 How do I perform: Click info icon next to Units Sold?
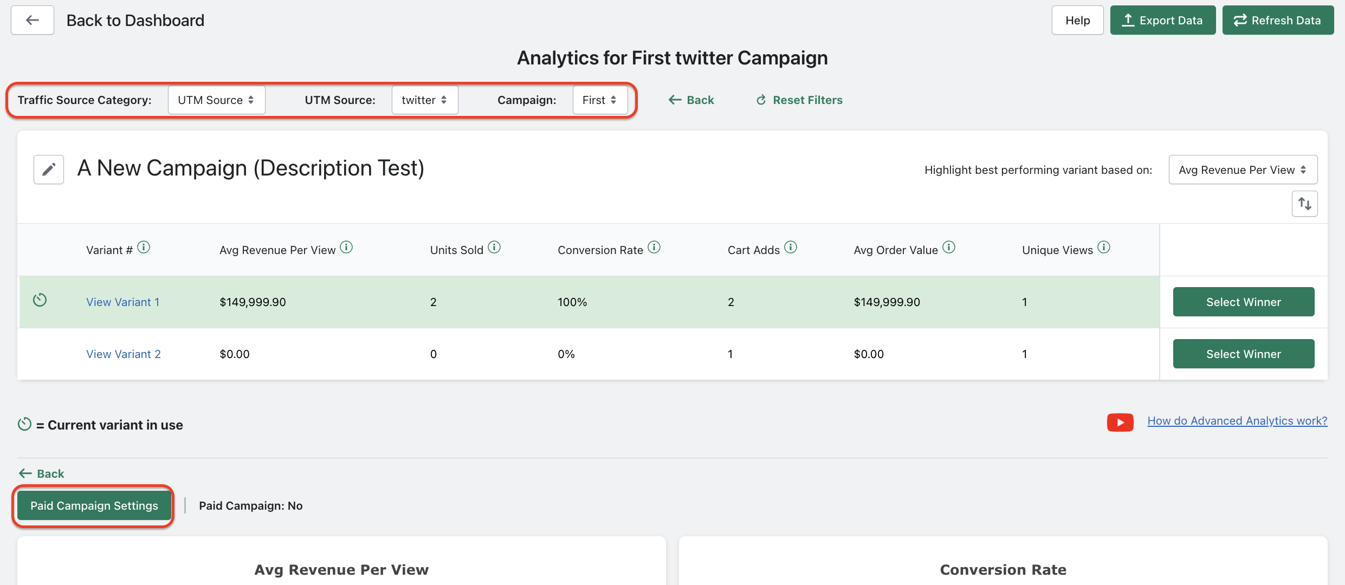(x=494, y=248)
